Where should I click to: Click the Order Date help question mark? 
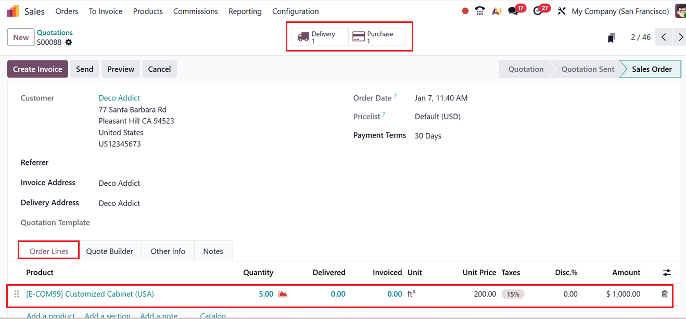(396, 96)
